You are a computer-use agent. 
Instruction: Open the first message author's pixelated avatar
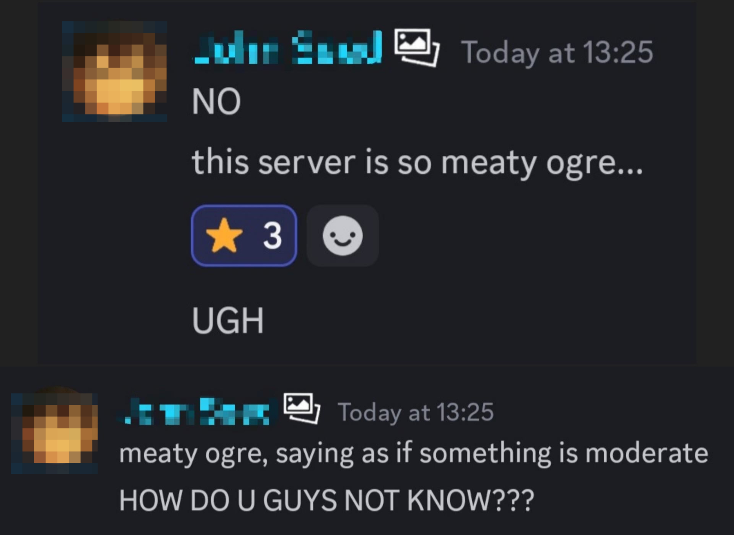click(114, 72)
